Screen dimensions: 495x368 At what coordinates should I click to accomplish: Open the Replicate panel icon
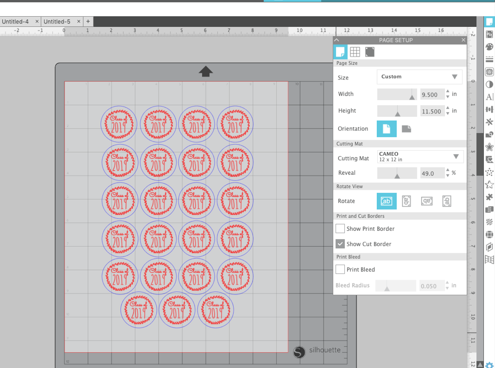click(x=489, y=122)
